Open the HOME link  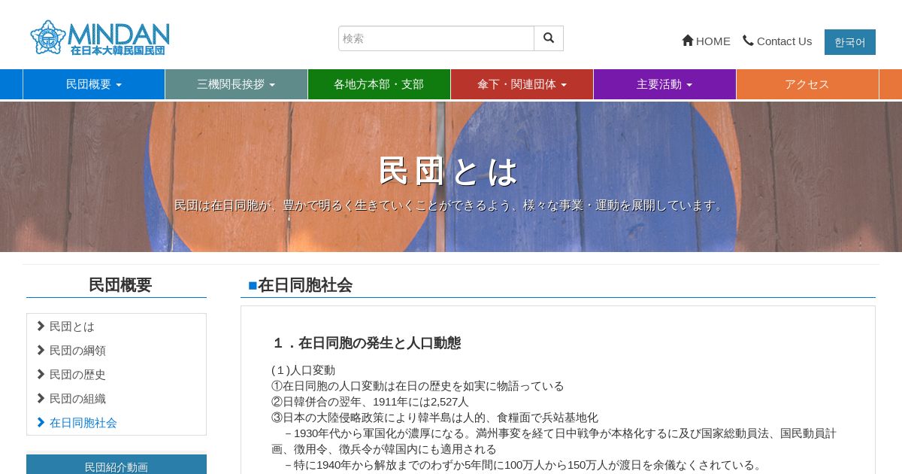click(x=706, y=41)
